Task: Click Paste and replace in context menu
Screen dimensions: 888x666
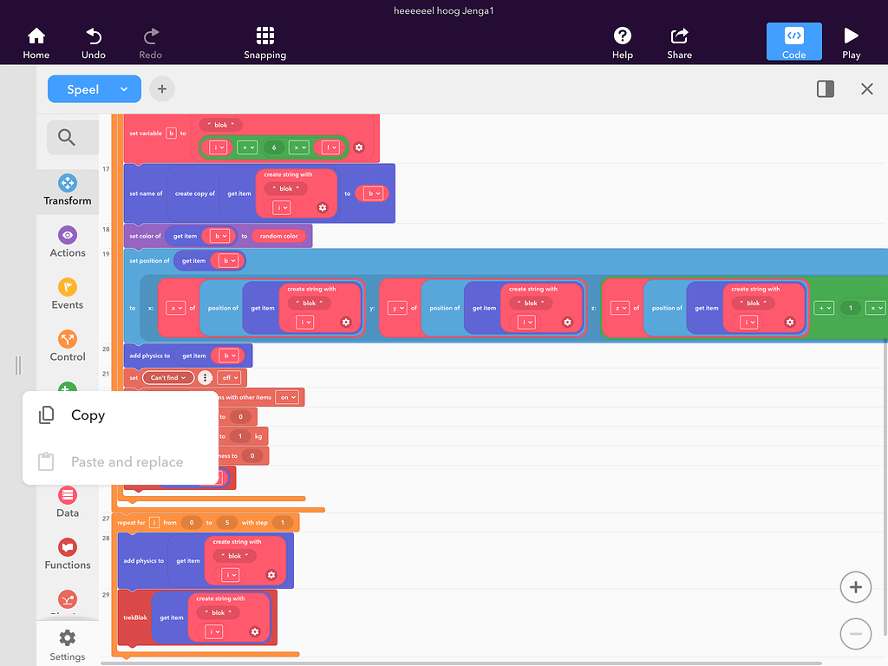Action: (x=127, y=461)
